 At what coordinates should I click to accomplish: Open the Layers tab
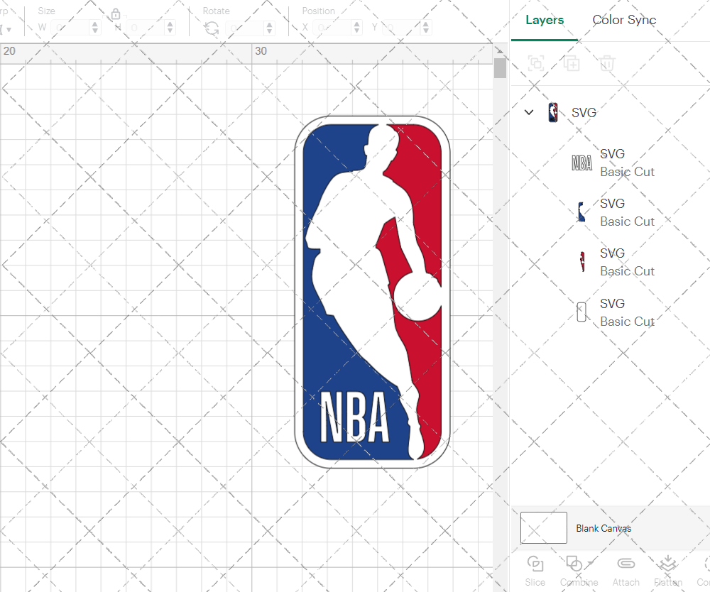(544, 20)
